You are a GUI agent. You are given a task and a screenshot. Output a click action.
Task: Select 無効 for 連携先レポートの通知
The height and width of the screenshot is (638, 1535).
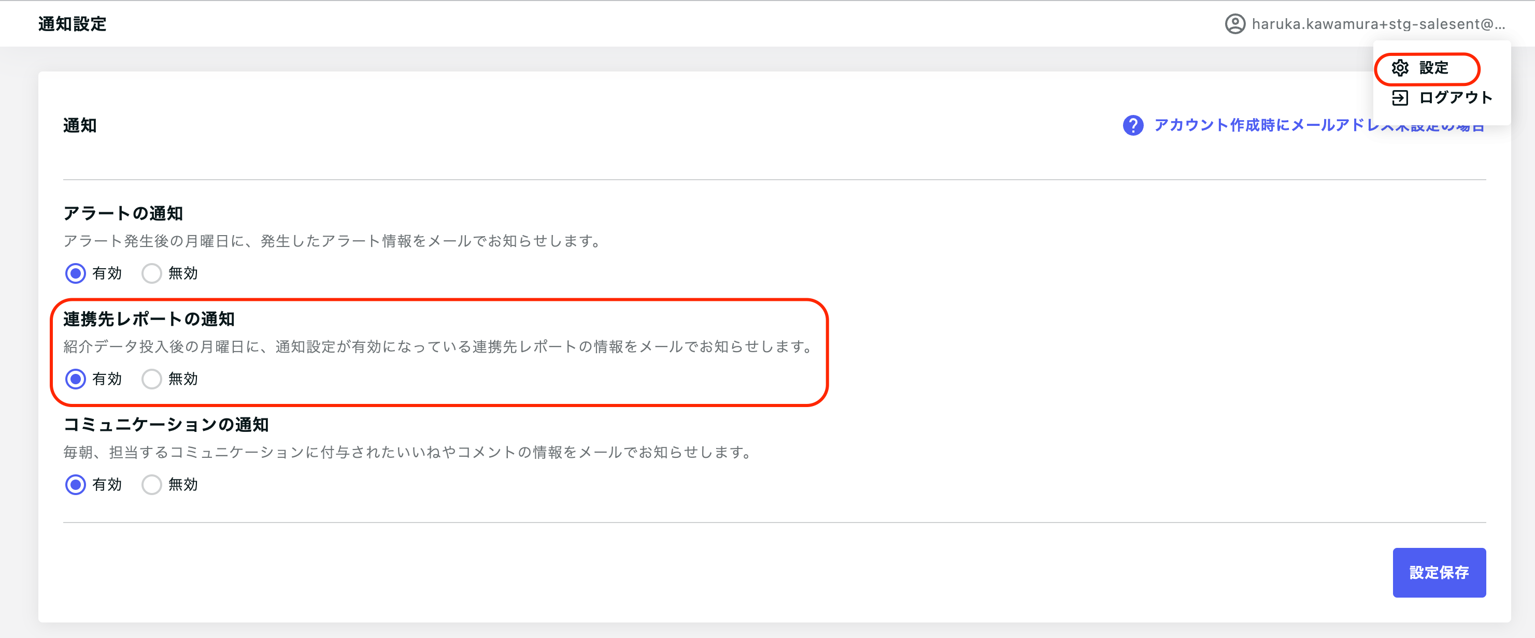coord(151,379)
